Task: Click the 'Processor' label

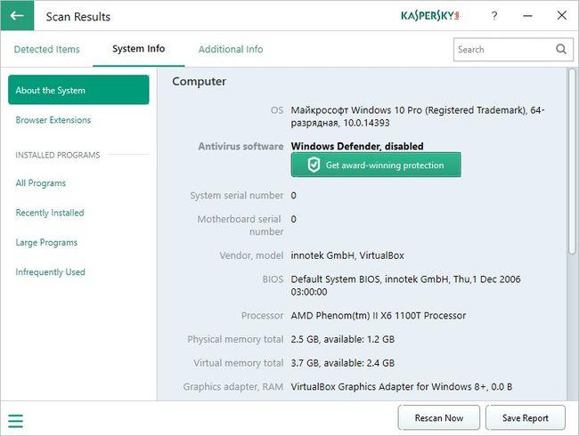Action: pyautogui.click(x=262, y=315)
